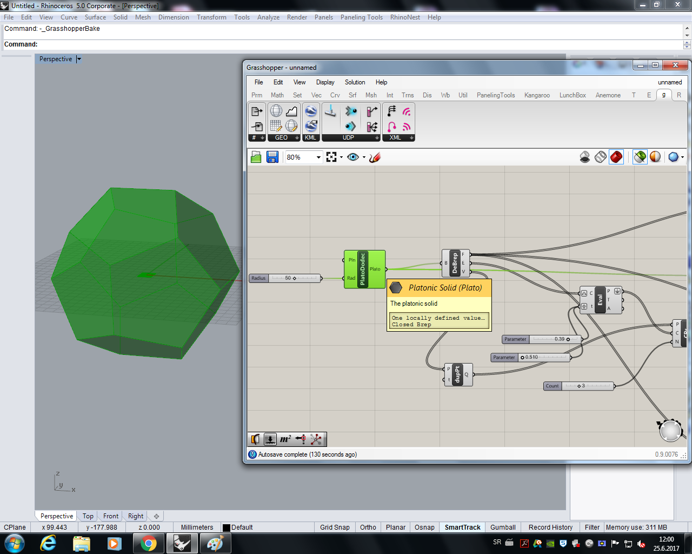The width and height of the screenshot is (692, 554).
Task: Click the grid with pencil component
Action: (276, 126)
